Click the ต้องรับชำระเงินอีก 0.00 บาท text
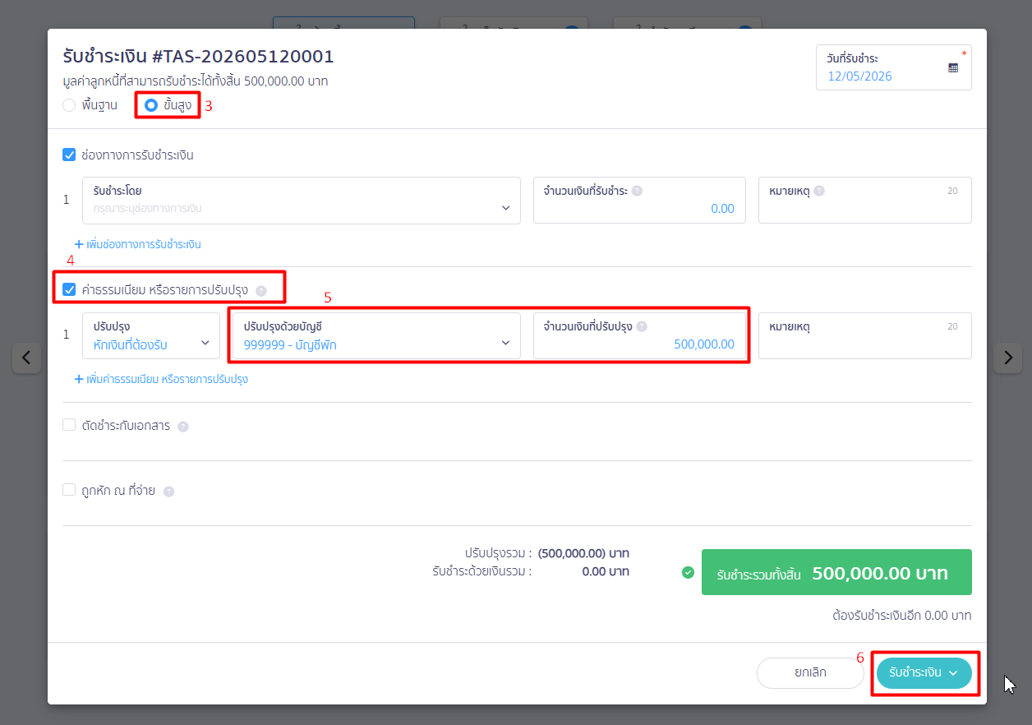This screenshot has height=725, width=1032. 901,615
